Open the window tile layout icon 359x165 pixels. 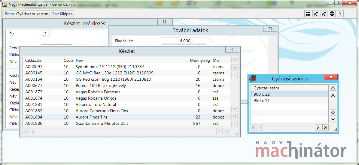tap(308, 14)
